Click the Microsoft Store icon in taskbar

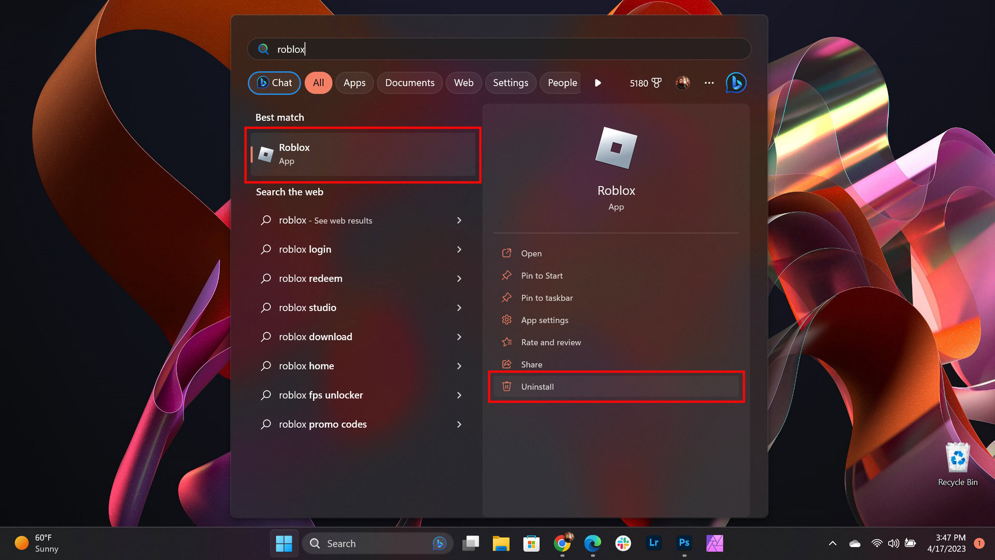[532, 543]
